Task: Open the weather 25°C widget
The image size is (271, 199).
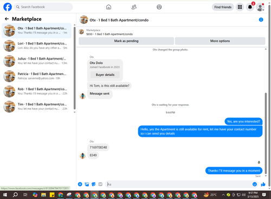Action: [x=210, y=195]
